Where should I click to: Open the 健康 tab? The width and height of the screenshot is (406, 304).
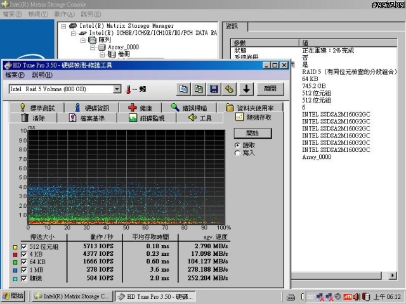140,108
